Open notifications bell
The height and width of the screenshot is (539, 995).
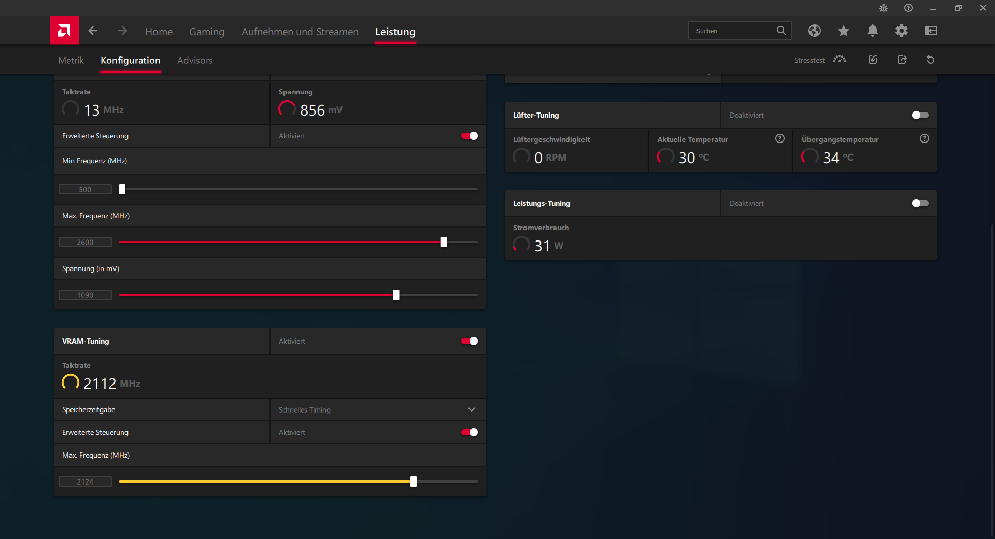873,31
